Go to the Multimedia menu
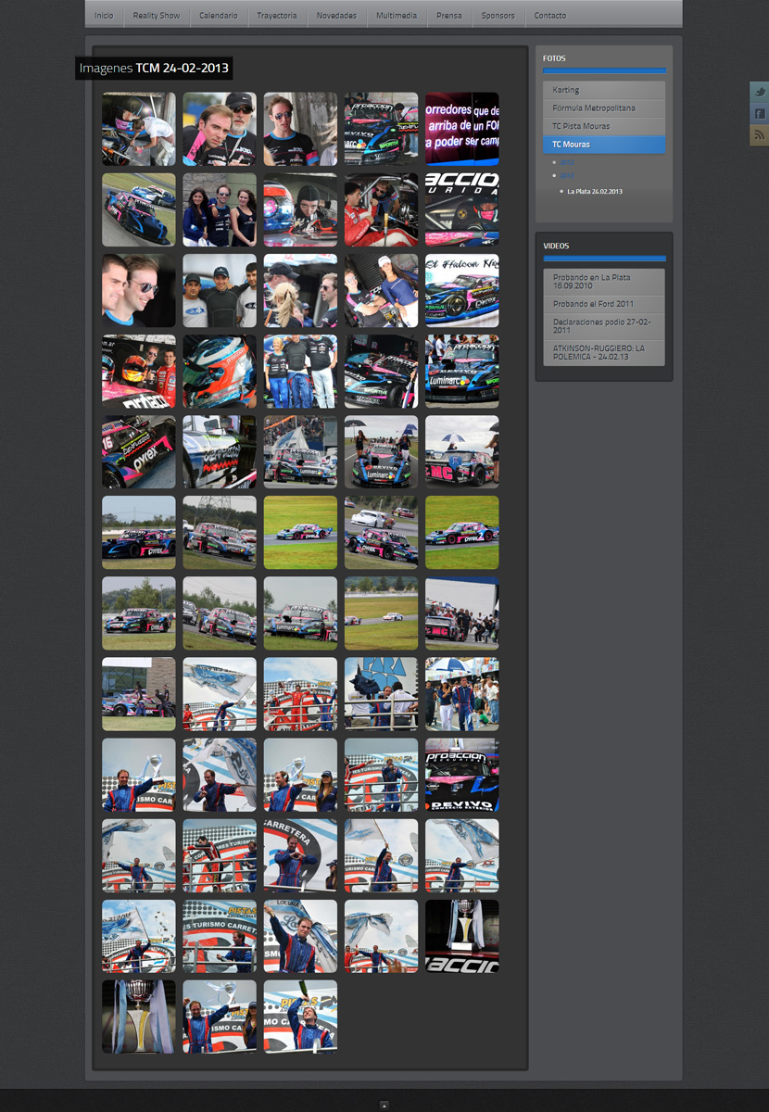 coord(396,16)
